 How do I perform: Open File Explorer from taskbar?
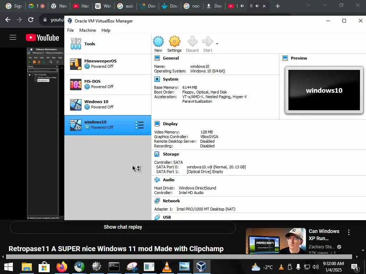tap(26, 267)
